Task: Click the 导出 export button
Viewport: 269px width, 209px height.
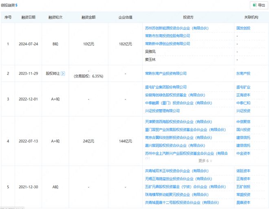Action: click(x=259, y=5)
